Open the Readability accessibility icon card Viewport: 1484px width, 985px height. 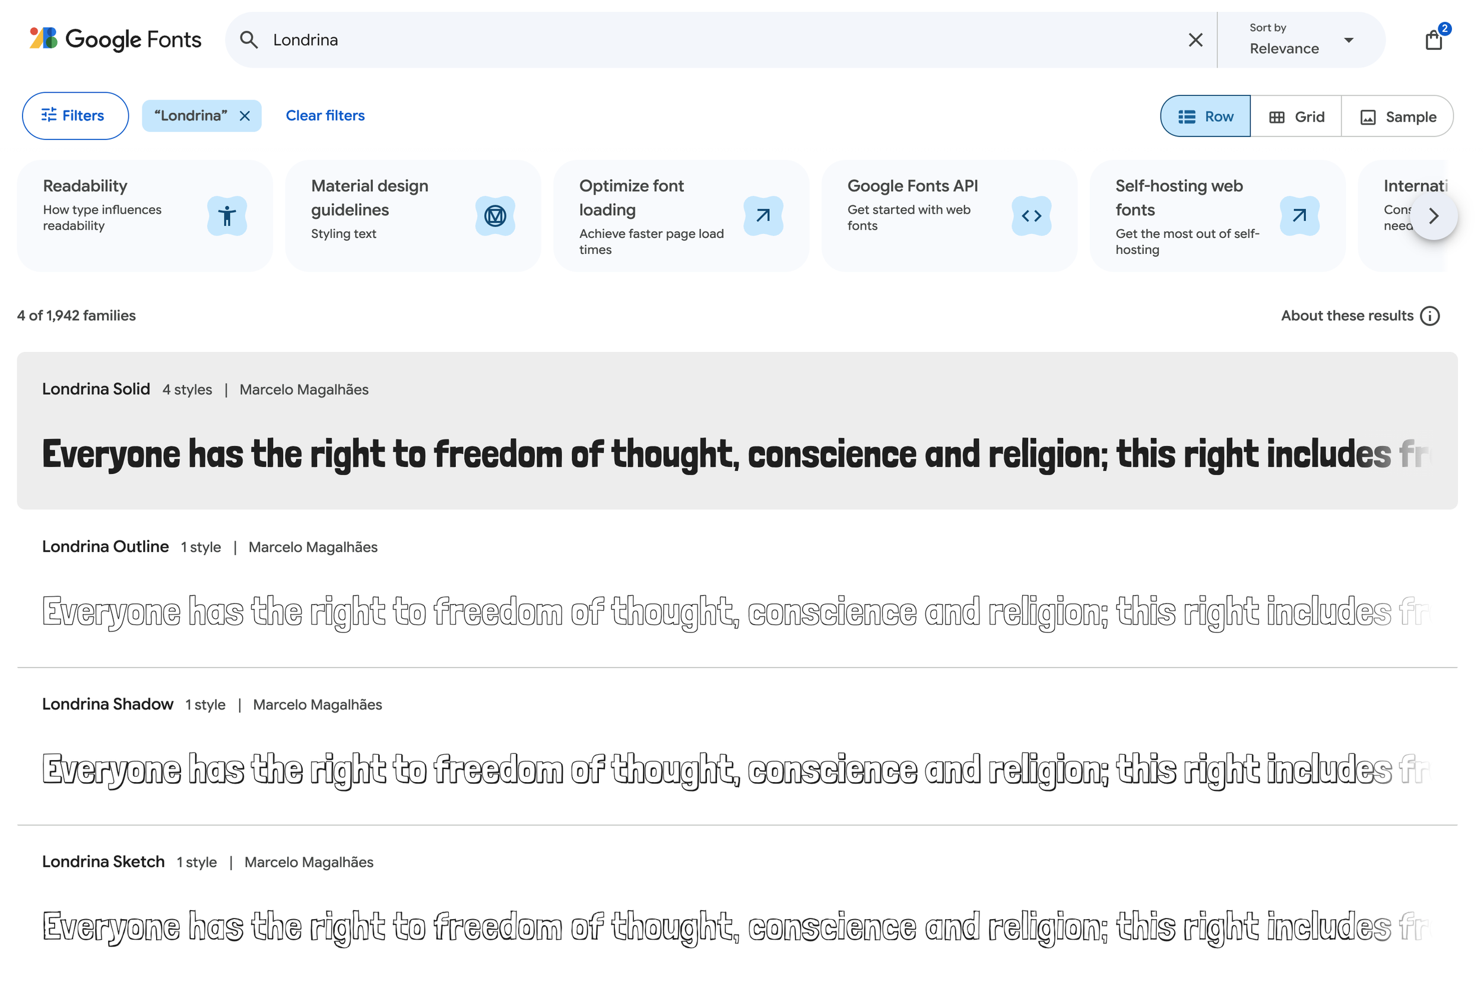click(x=227, y=216)
